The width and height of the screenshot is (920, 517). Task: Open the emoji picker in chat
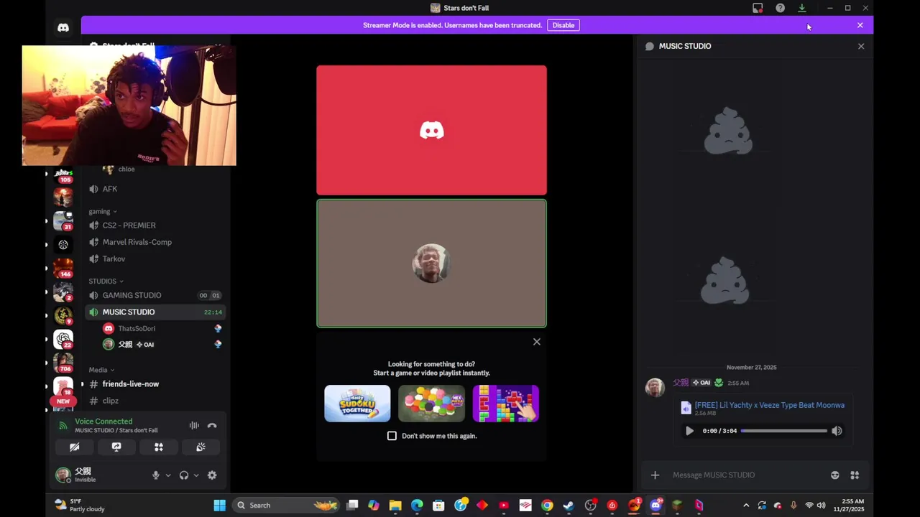click(x=834, y=475)
